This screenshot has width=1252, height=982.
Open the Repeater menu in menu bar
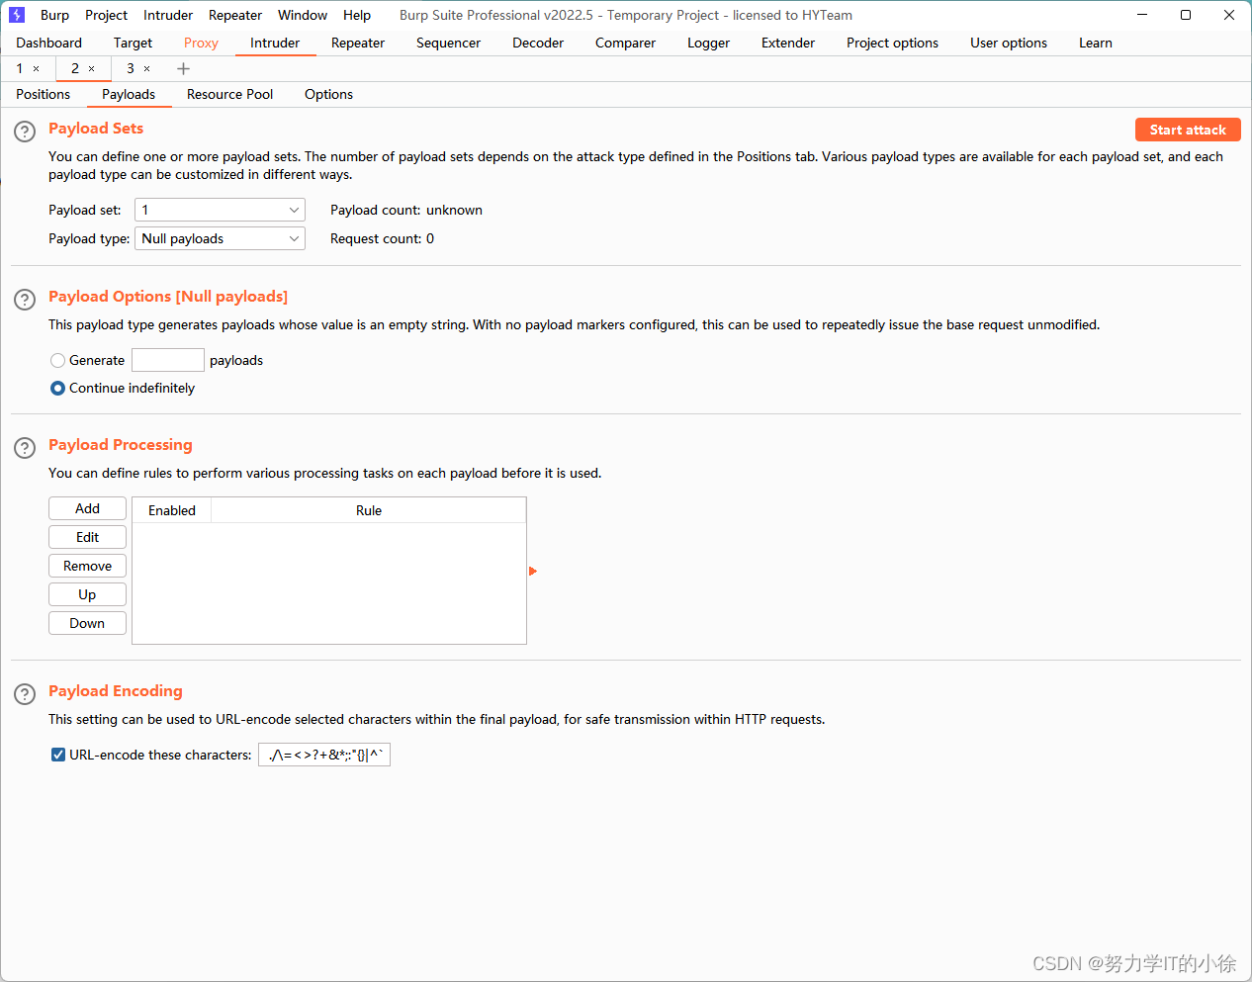(235, 15)
